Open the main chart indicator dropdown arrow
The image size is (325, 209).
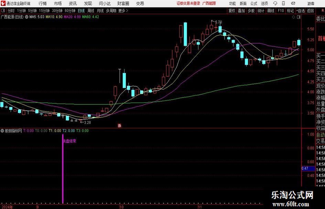click(26, 17)
